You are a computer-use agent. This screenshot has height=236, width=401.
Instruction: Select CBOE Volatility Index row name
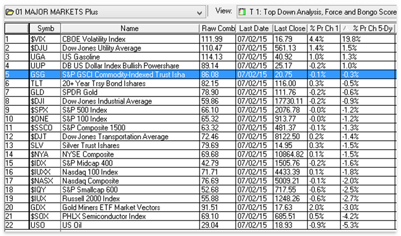[x=94, y=39]
